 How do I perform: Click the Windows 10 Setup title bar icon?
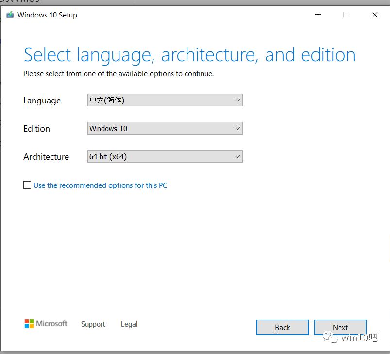click(10, 15)
